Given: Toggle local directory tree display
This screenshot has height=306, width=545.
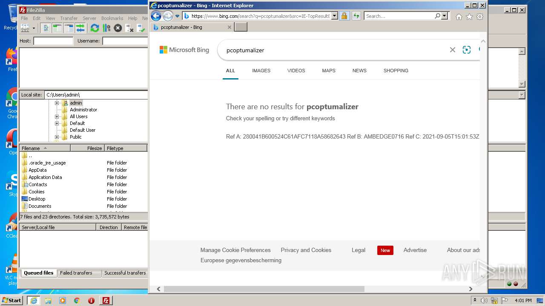Looking at the screenshot, I should [57, 28].
